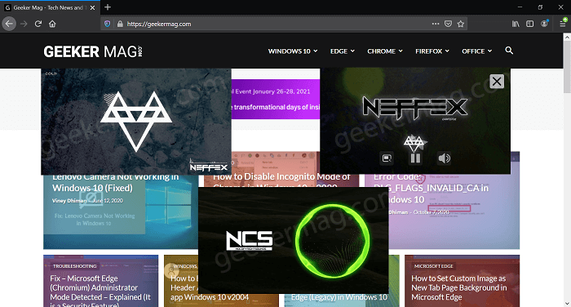Open the Firefox hamburger menu
Image resolution: width=571 pixels, height=307 pixels.
563,24
